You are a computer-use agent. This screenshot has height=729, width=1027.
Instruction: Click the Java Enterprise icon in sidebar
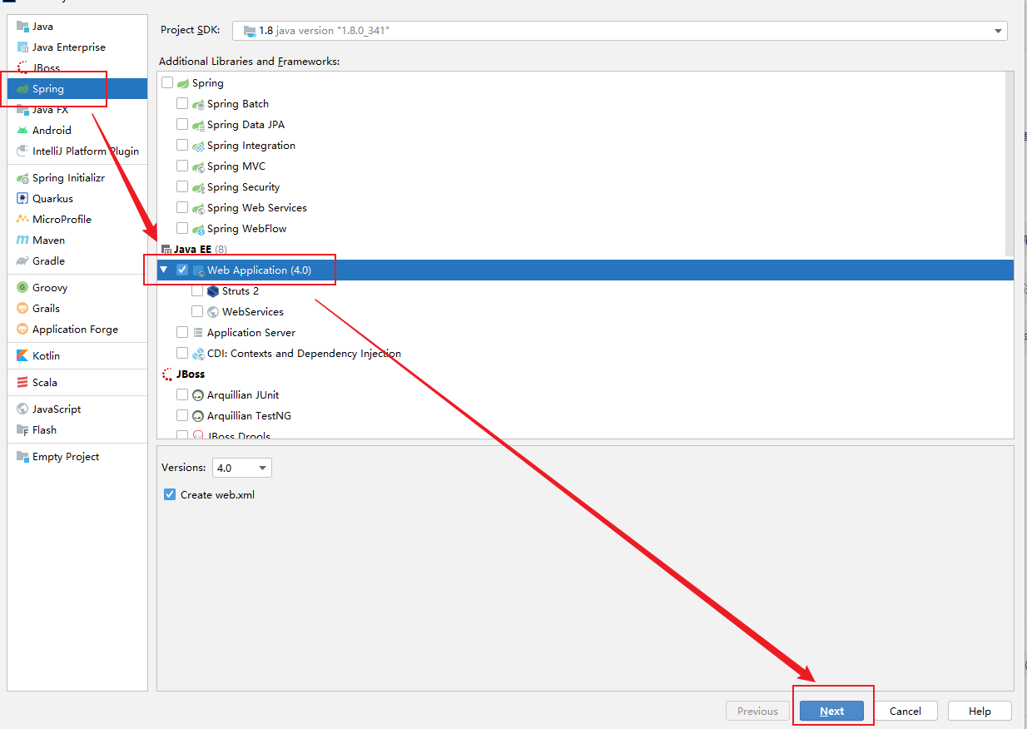tap(22, 47)
